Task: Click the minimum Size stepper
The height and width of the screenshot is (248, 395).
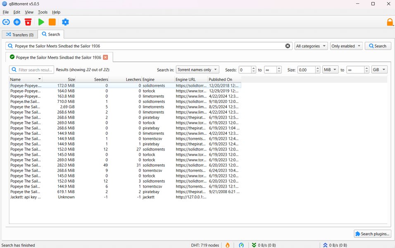Action: click(x=318, y=70)
